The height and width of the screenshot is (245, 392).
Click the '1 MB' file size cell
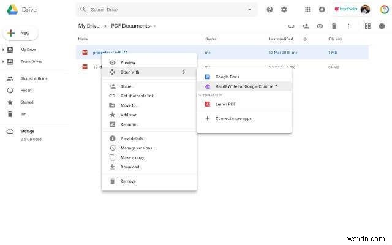[333, 53]
